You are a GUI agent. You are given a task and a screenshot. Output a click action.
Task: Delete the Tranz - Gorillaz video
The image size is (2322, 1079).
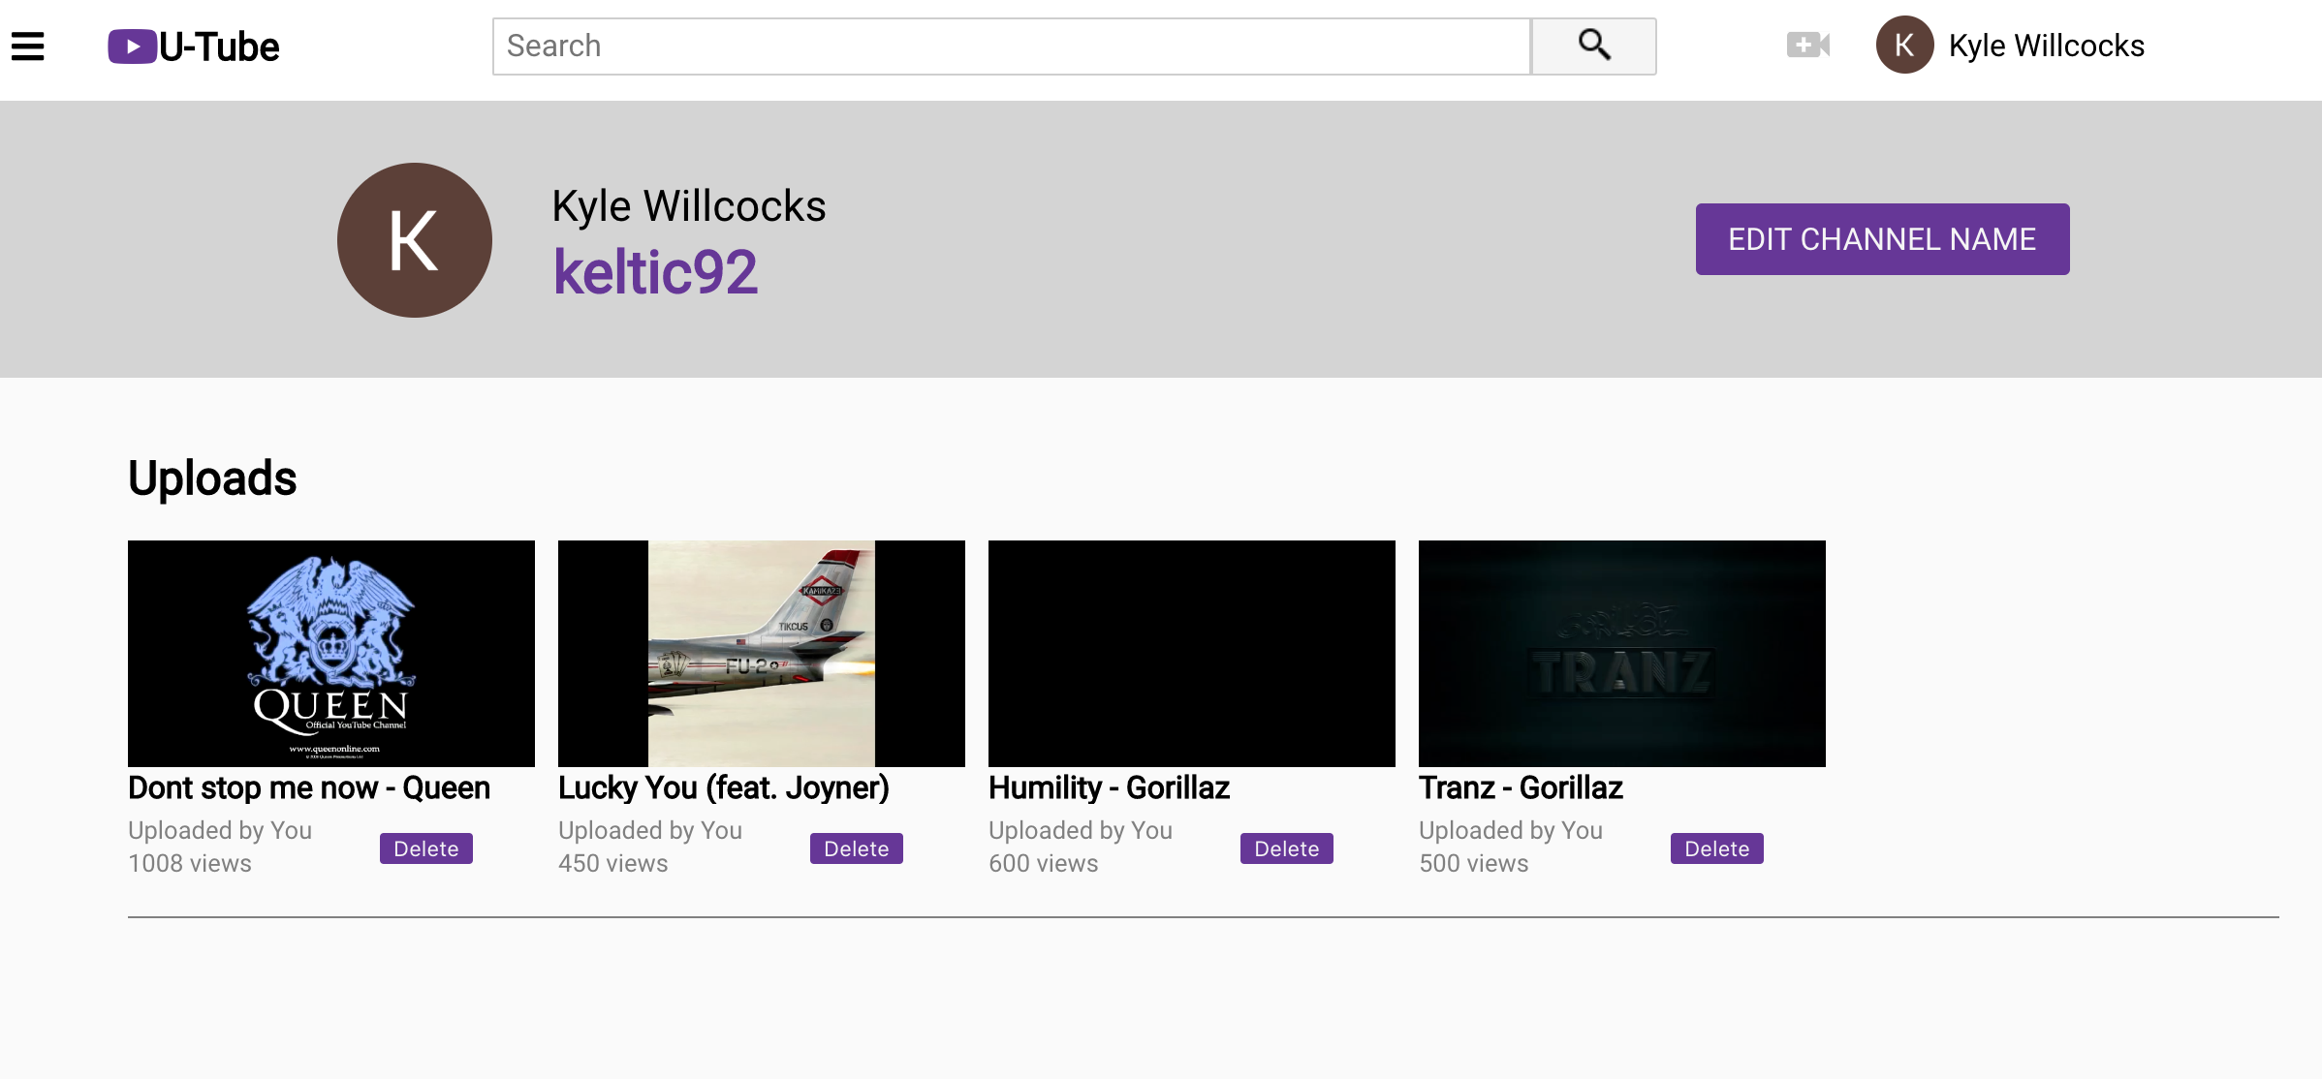[x=1716, y=848]
